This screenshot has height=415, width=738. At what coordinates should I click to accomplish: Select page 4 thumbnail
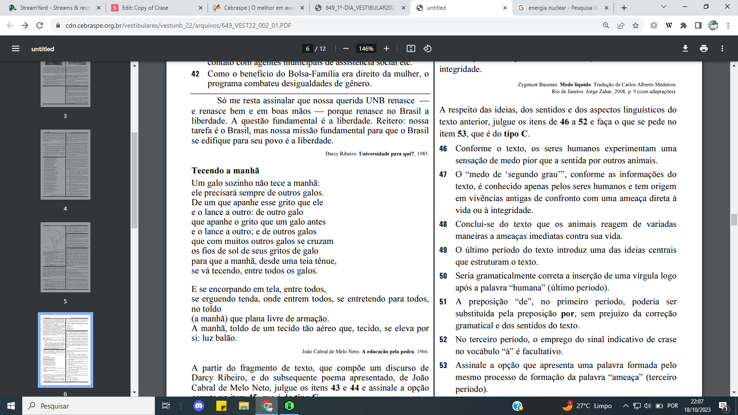click(x=65, y=165)
